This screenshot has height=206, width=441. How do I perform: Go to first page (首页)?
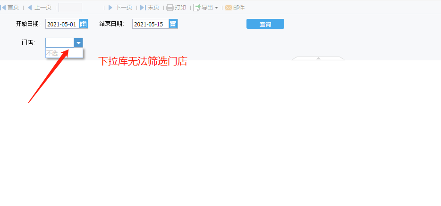pos(10,8)
